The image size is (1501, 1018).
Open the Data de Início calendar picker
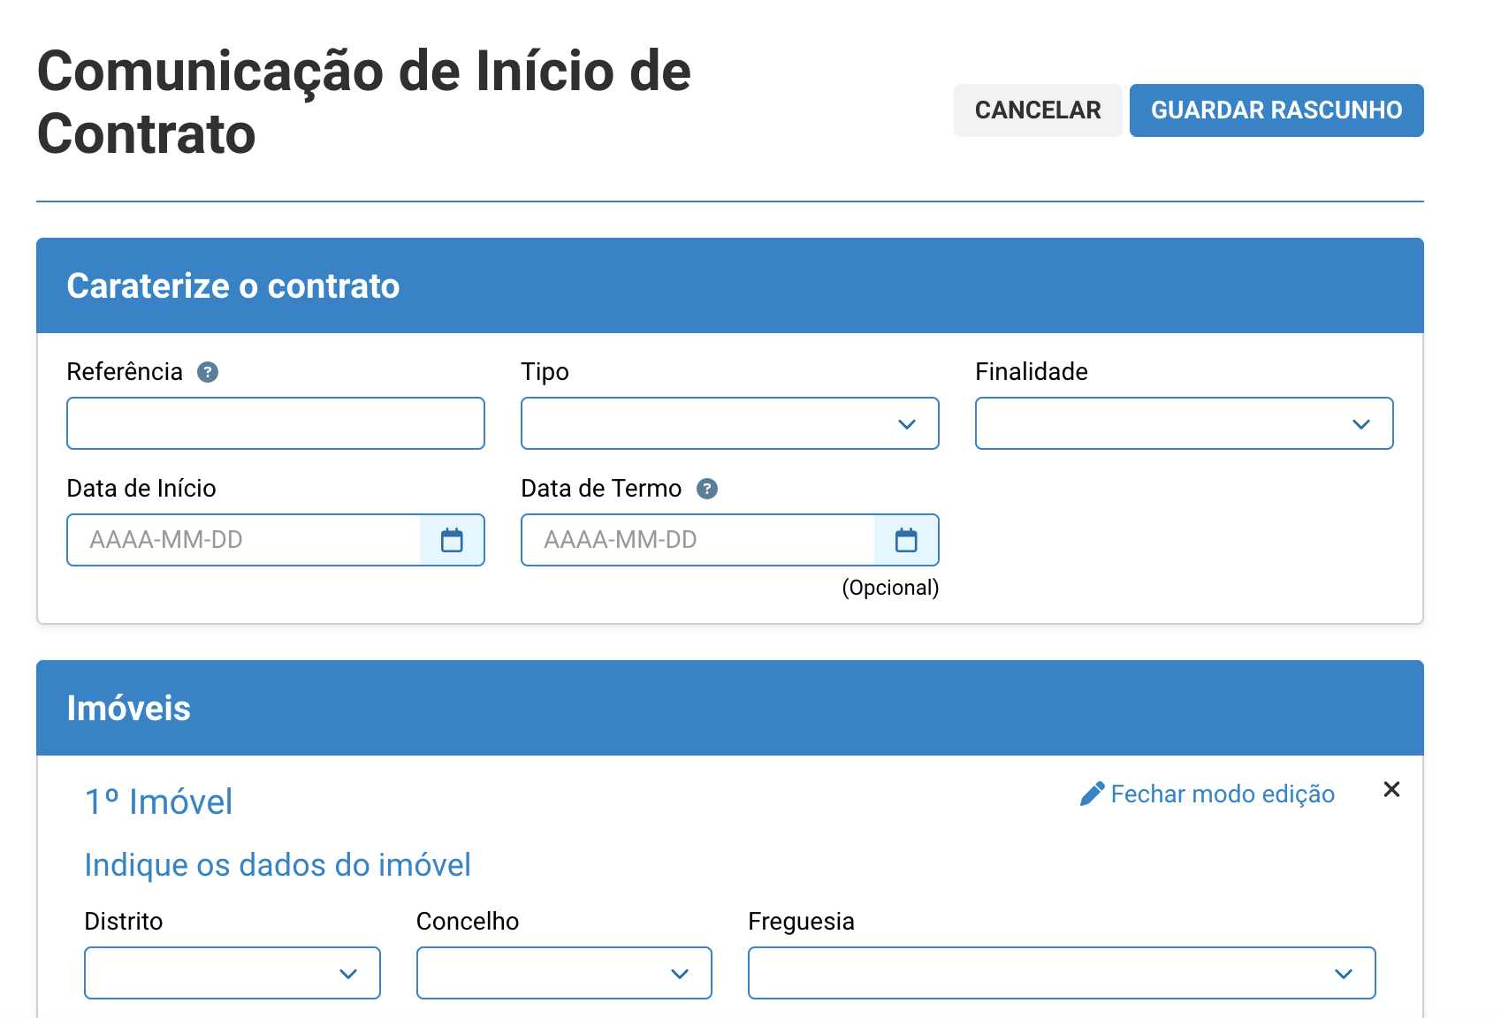[452, 540]
